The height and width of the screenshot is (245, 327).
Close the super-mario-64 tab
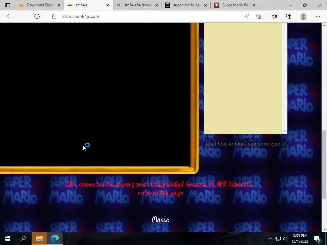pos(205,5)
